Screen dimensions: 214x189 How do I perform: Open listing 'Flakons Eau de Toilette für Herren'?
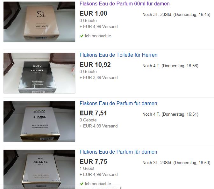118,55
